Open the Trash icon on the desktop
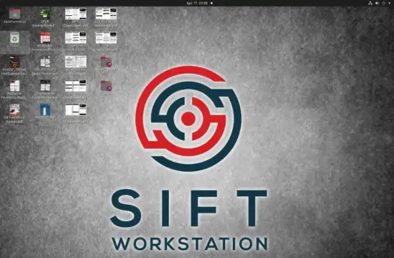The height and width of the screenshot is (258, 394). click(15, 38)
